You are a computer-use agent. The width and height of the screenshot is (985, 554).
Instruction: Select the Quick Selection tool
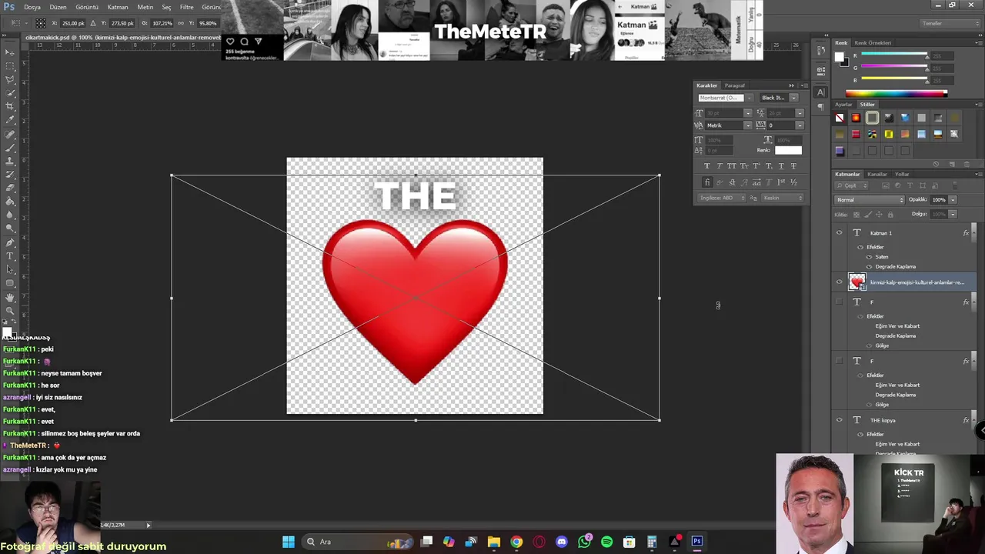(10, 93)
